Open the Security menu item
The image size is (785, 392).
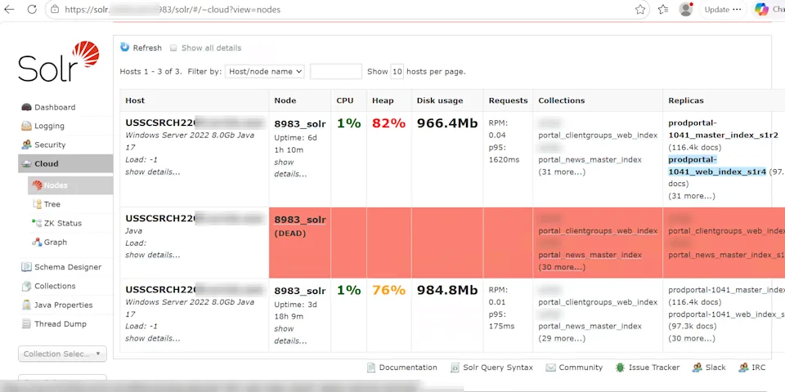pyautogui.click(x=50, y=145)
